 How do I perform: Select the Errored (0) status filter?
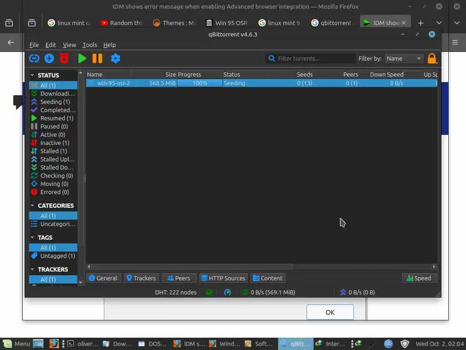(x=53, y=192)
